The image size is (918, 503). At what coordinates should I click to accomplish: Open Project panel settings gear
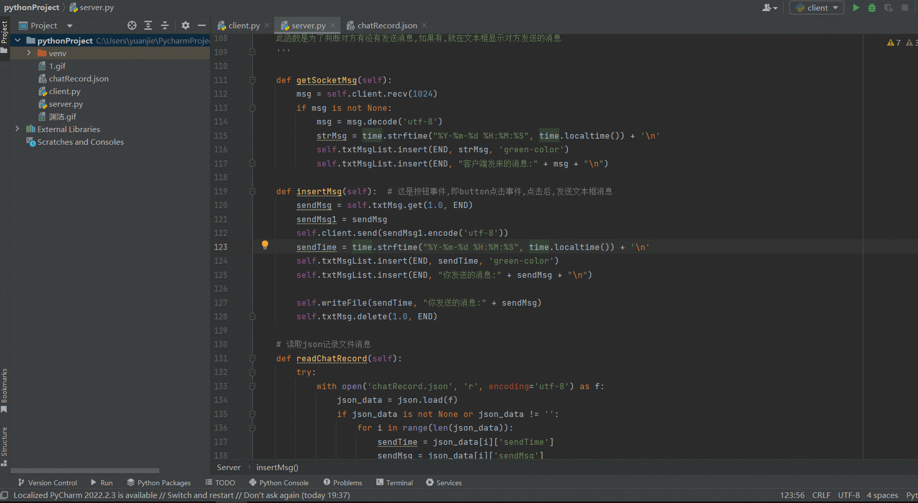186,25
